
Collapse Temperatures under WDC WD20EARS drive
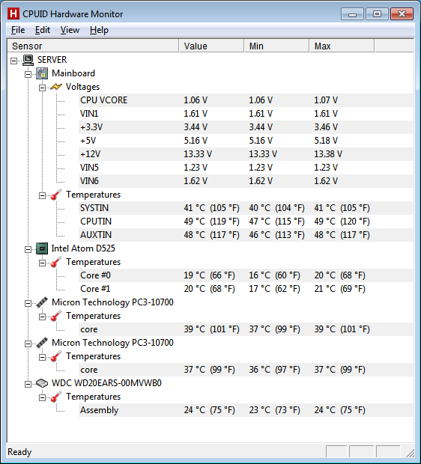coord(42,397)
